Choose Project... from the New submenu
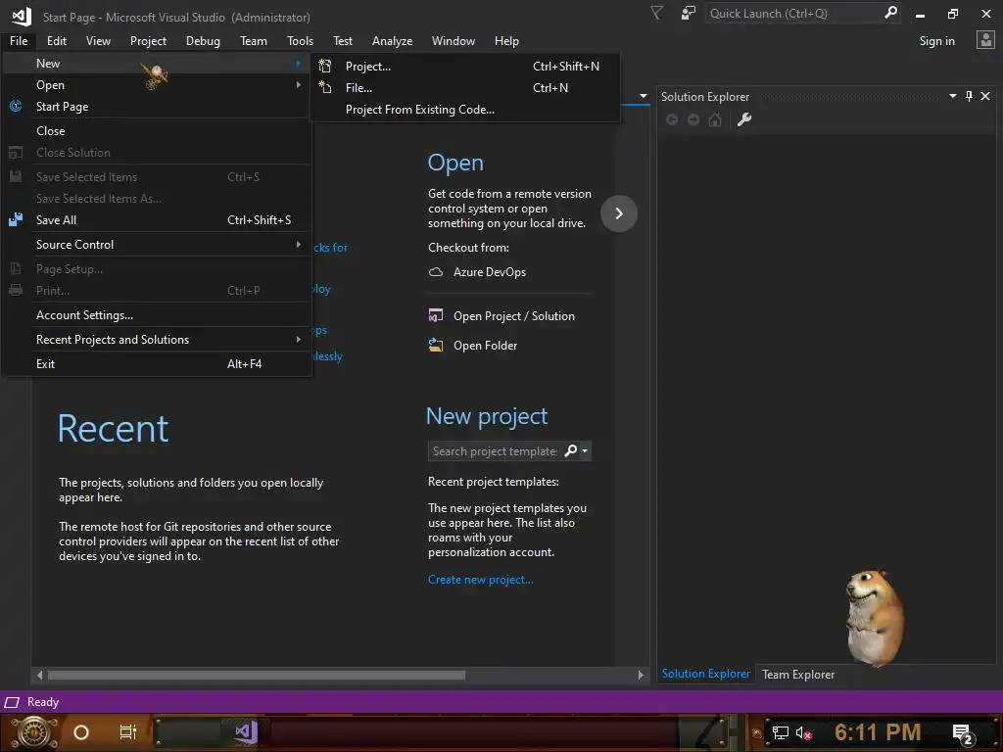The image size is (1003, 752). (x=465, y=66)
